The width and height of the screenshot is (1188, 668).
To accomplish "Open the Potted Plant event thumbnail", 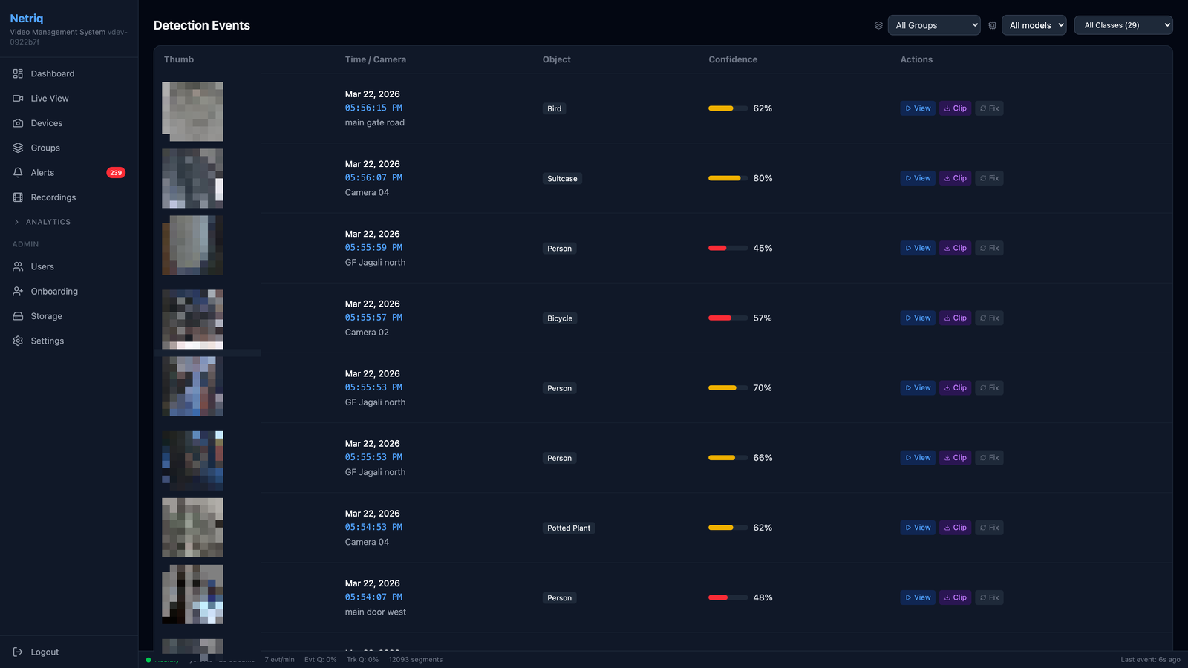I will 192,528.
